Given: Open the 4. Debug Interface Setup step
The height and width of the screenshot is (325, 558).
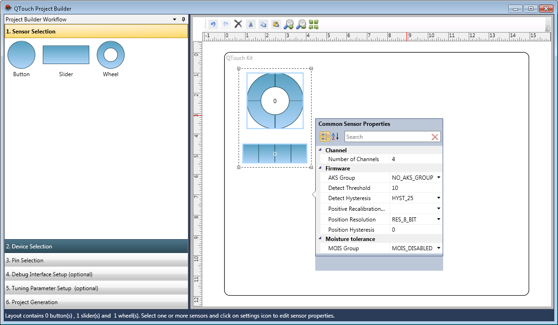Looking at the screenshot, I should pos(96,274).
